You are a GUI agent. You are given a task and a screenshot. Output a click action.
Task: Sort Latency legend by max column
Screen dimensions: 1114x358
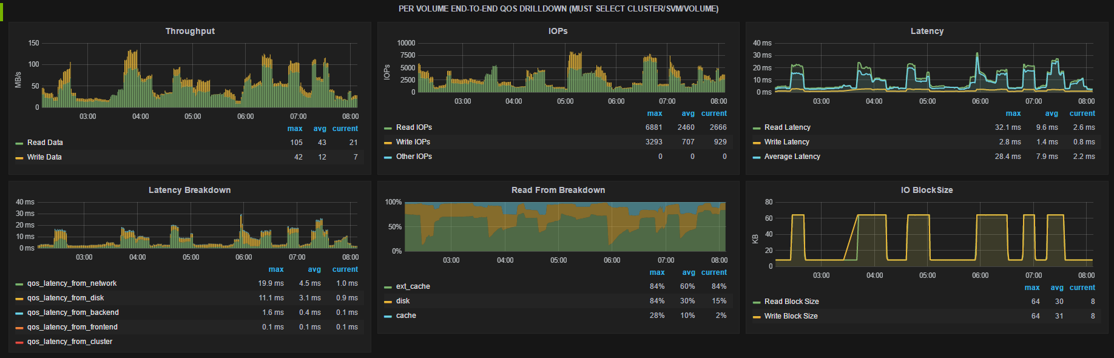click(x=1013, y=113)
